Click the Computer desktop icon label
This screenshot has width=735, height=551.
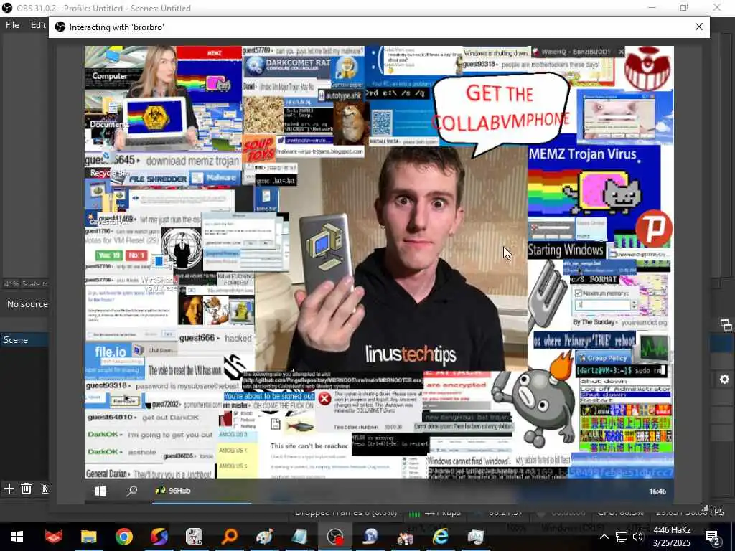(x=110, y=76)
